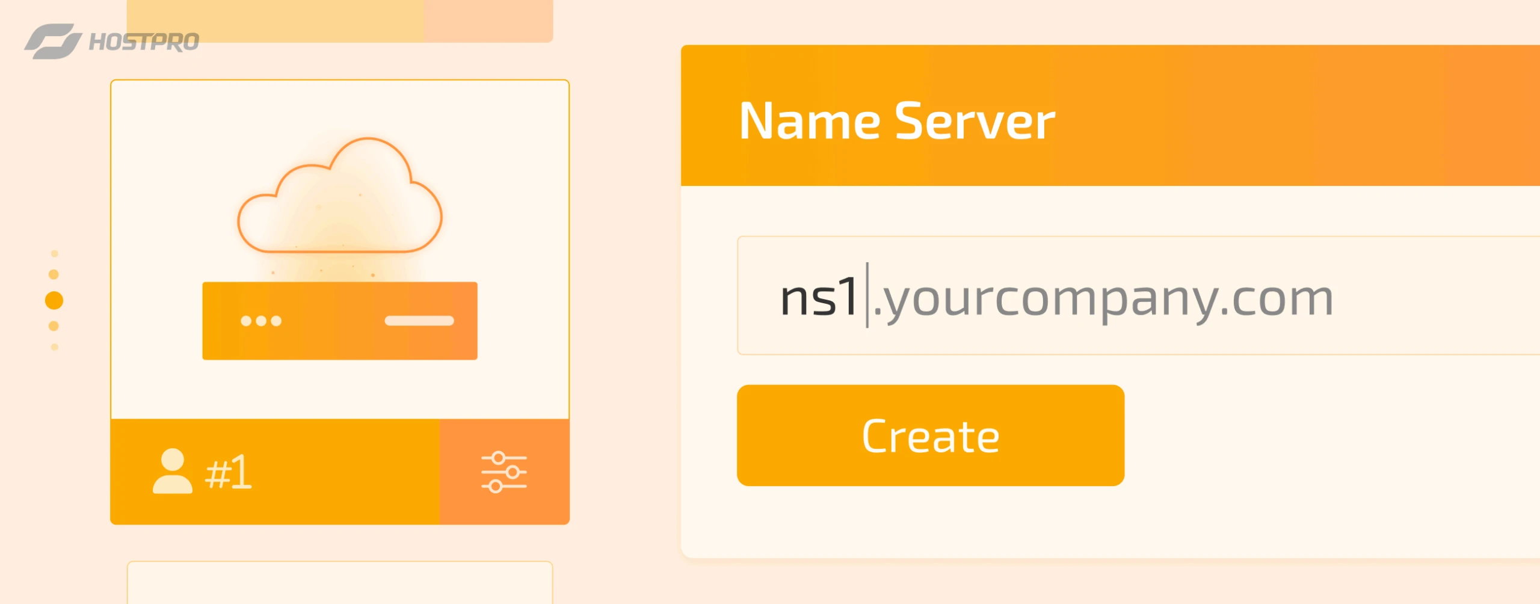Viewport: 1540px width, 604px height.
Task: Click the white dash on the server block
Action: tap(419, 321)
